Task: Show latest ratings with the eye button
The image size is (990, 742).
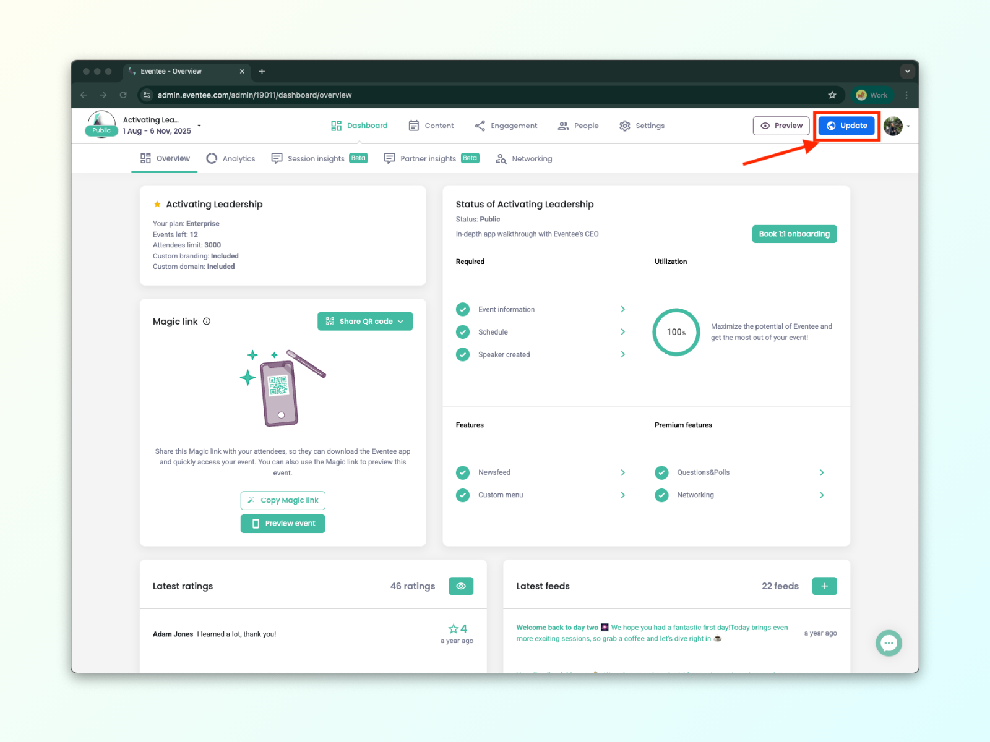Action: [x=461, y=586]
